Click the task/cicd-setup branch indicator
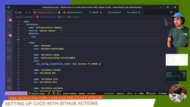The width and height of the screenshot is (190, 107). (x=37, y=93)
